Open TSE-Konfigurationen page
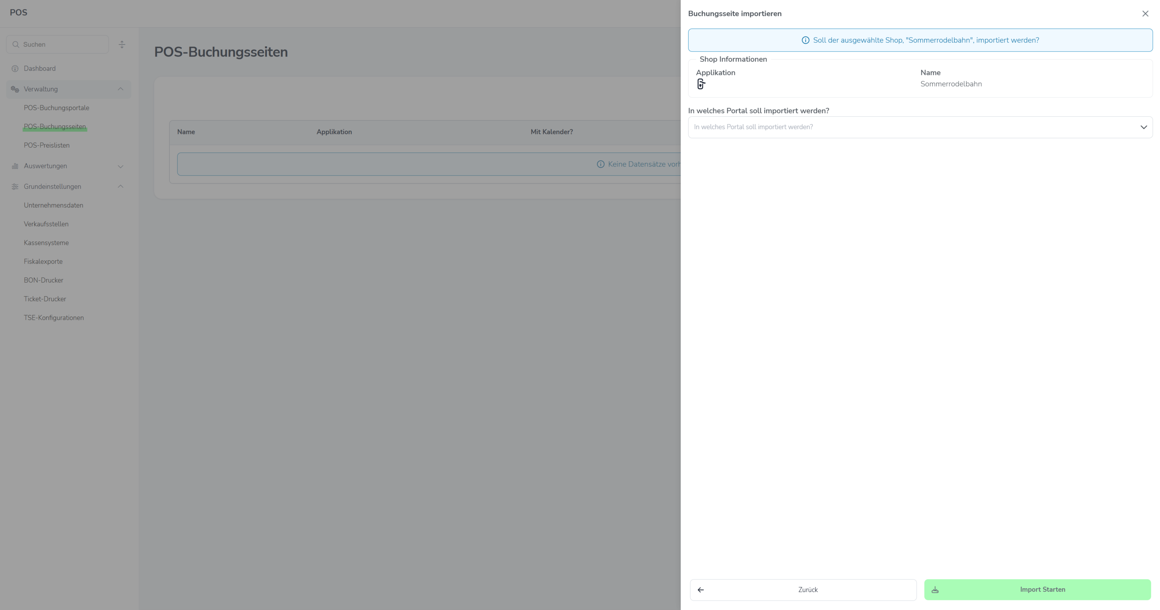 [54, 318]
